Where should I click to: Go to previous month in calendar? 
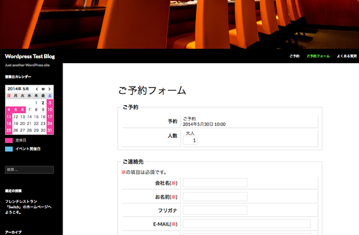coord(37,89)
